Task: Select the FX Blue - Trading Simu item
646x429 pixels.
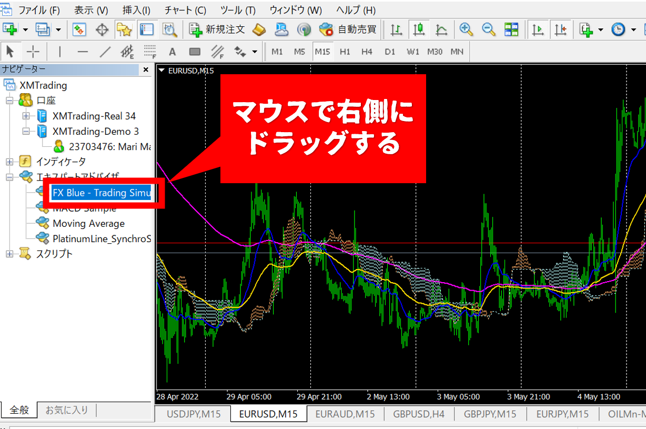Action: [x=102, y=193]
